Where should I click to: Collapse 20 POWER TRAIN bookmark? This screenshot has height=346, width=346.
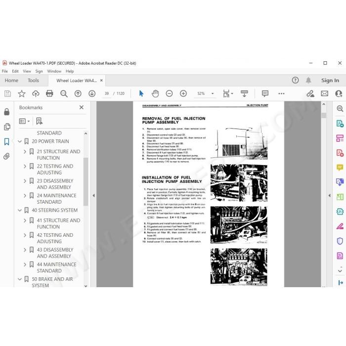pyautogui.click(x=20, y=141)
